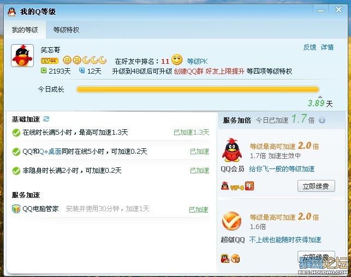Click 立即续费 button under QQ会员
Viewport: 351px width, 277px height.
coord(316,186)
